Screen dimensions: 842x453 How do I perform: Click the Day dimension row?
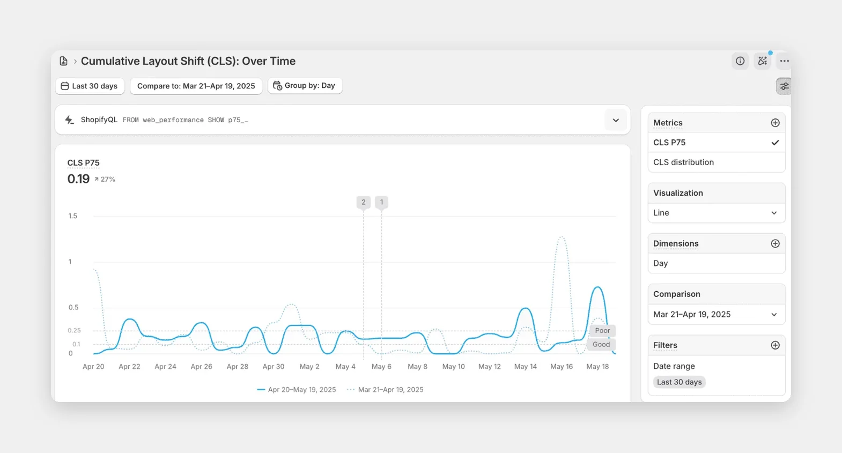pos(717,263)
